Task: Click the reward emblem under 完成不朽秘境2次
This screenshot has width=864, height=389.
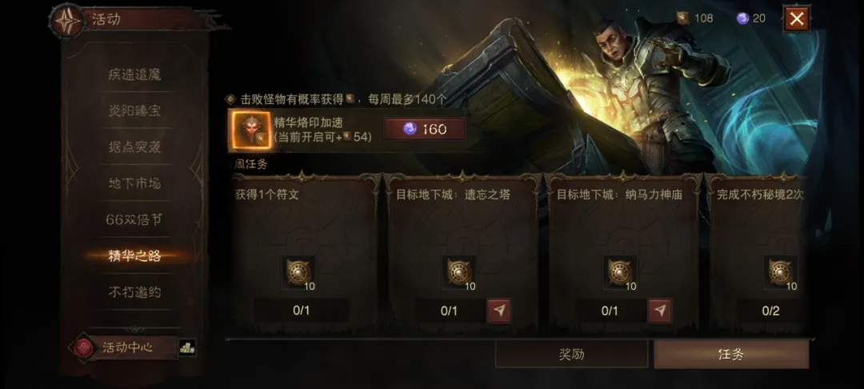Action: pos(781,272)
